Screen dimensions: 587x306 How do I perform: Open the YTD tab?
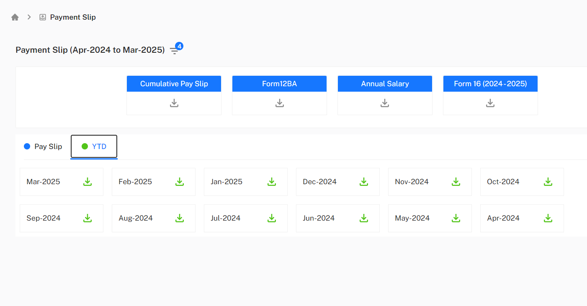(x=99, y=146)
